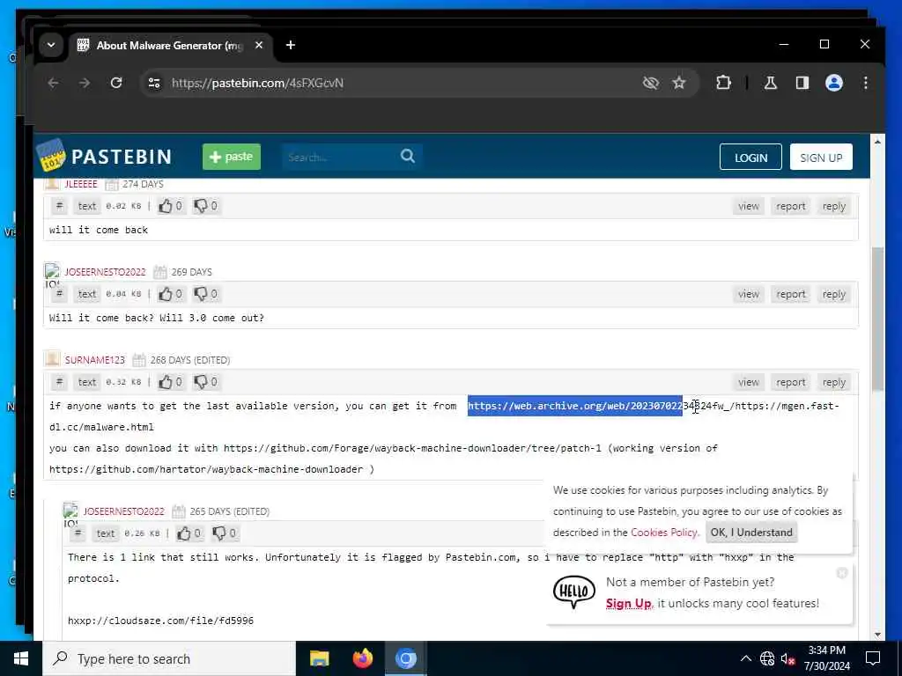Open the Cookies Policy link
902x676 pixels.
tap(664, 533)
